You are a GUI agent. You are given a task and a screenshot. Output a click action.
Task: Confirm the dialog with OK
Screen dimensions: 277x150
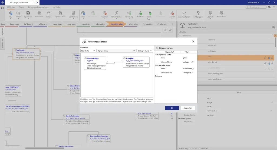[172, 108]
